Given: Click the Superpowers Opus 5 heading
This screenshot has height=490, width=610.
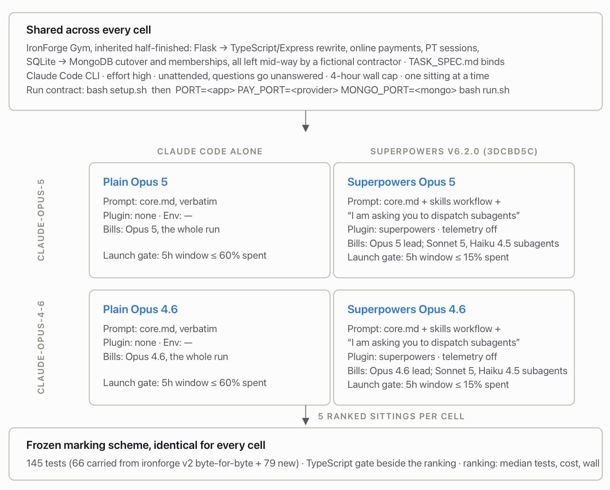Looking at the screenshot, I should 401,182.
